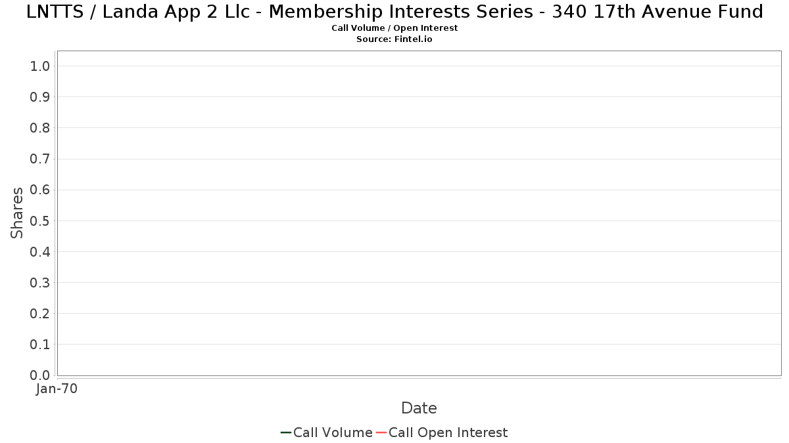Click the LNTTS chart main title
The width and height of the screenshot is (789, 443).
coord(394,12)
